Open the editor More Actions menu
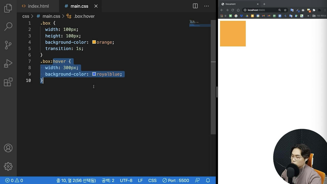The height and width of the screenshot is (184, 327). tap(206, 6)
